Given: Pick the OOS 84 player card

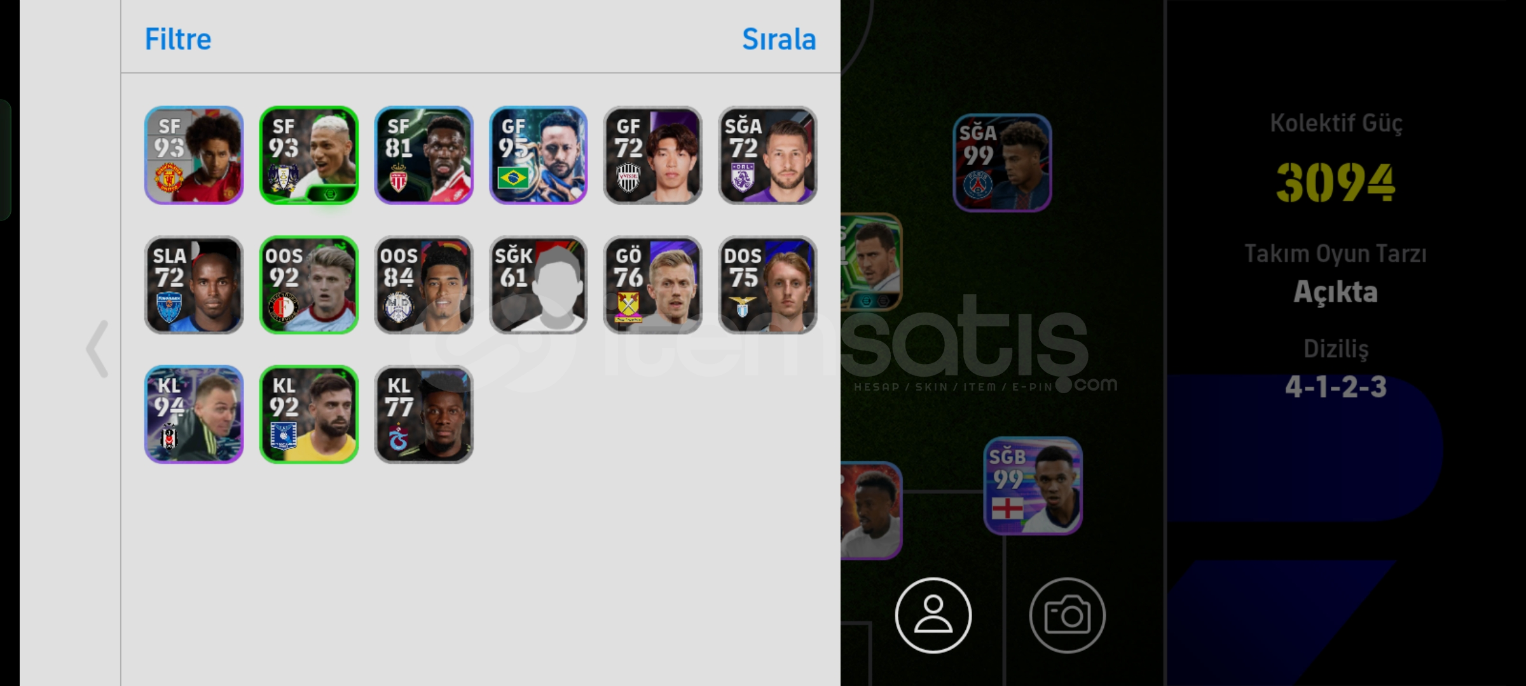Looking at the screenshot, I should [423, 285].
